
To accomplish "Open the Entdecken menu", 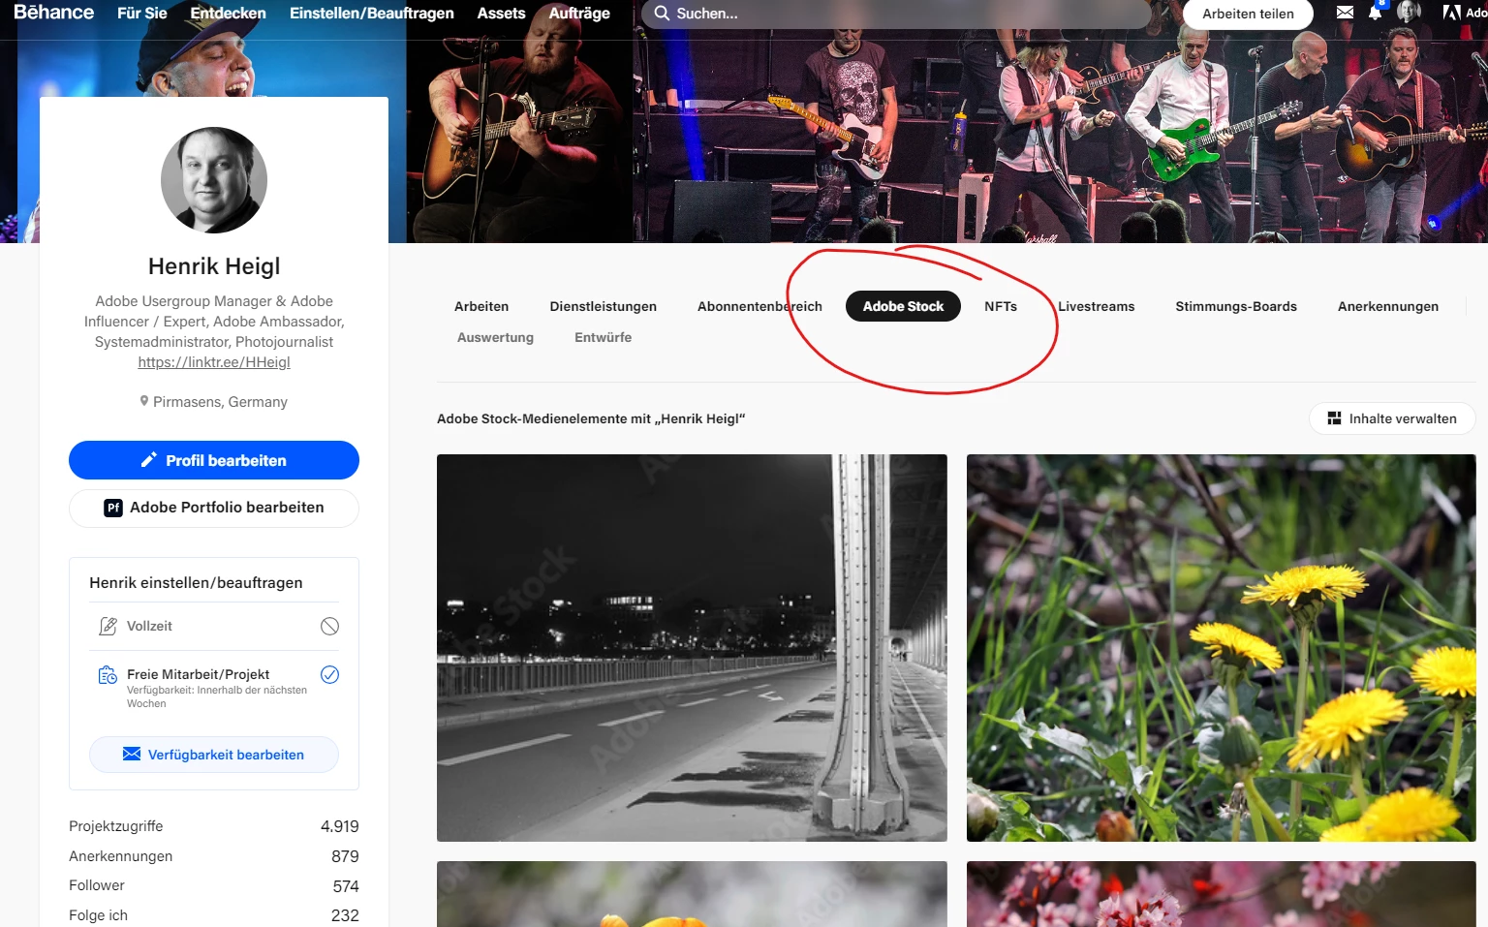I will (x=229, y=14).
